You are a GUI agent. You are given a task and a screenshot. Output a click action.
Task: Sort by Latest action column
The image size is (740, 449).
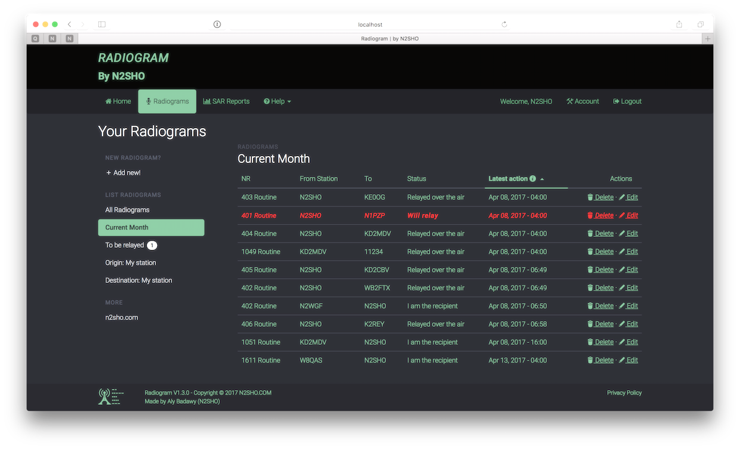516,179
